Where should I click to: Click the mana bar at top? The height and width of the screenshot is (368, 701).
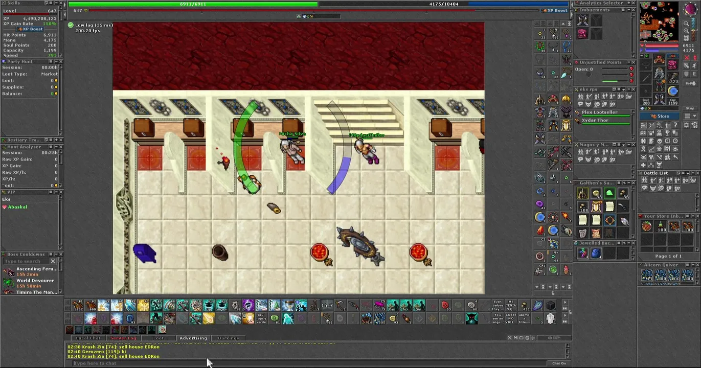click(443, 4)
